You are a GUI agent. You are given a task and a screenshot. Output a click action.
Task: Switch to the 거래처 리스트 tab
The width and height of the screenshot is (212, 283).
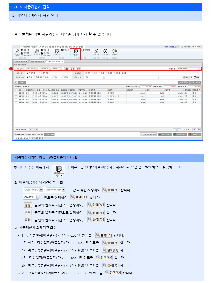coord(20,61)
